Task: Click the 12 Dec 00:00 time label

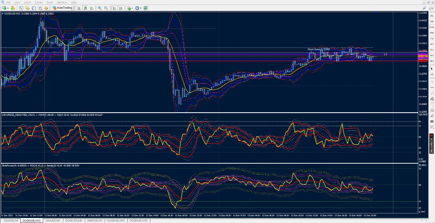Action: click(50, 215)
